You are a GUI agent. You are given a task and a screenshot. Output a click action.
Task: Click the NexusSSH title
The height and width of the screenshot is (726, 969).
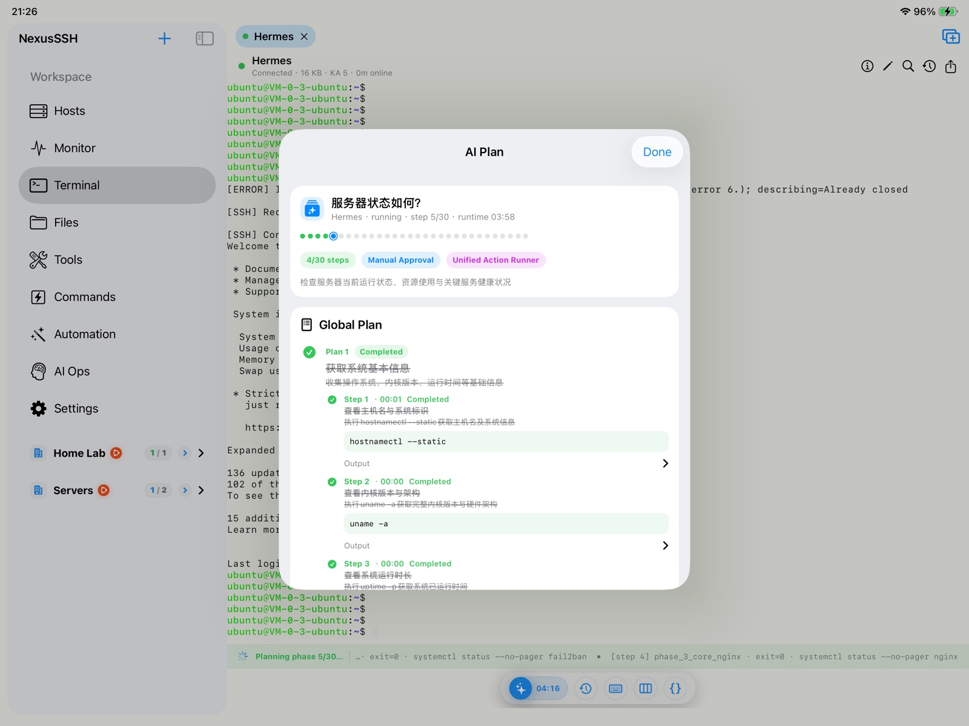coord(48,39)
